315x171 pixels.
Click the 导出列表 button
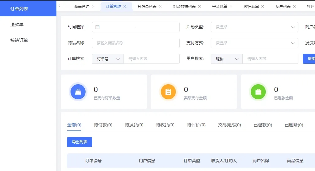[x=80, y=142]
